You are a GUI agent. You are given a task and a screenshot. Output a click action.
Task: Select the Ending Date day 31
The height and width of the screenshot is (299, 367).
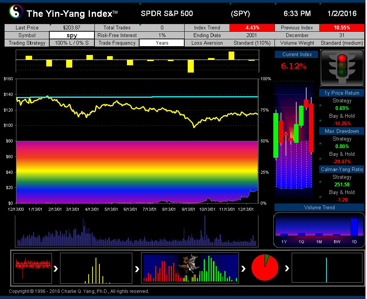click(342, 35)
